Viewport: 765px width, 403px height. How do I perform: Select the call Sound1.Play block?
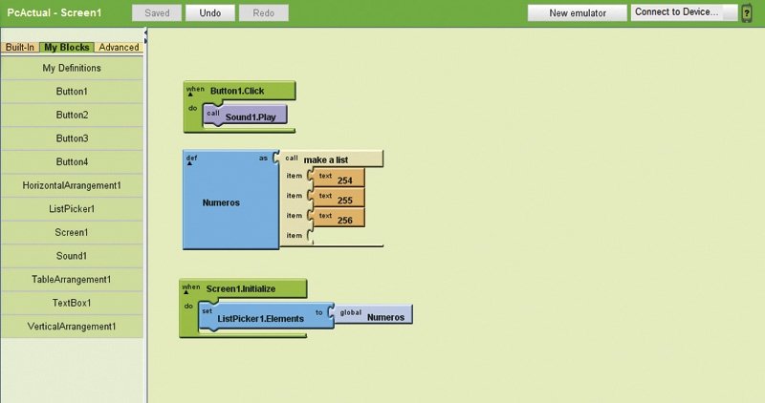pyautogui.click(x=245, y=115)
